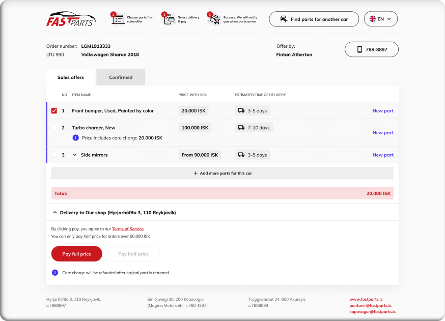Click the step 2 payment card icon
The width and height of the screenshot is (445, 321).
point(169,19)
